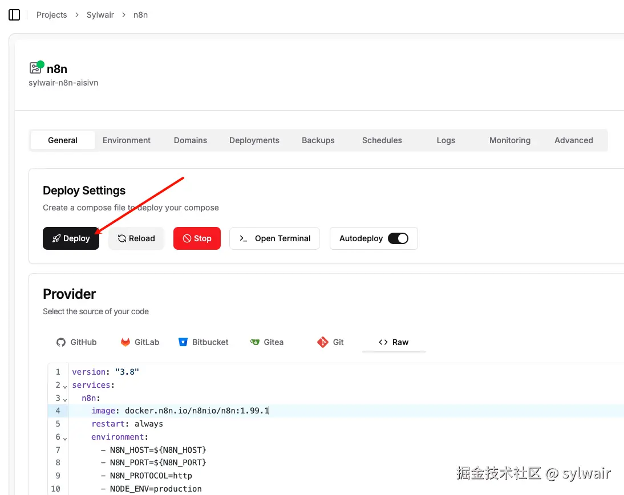Click the Bitbucket bucket icon

coord(183,342)
